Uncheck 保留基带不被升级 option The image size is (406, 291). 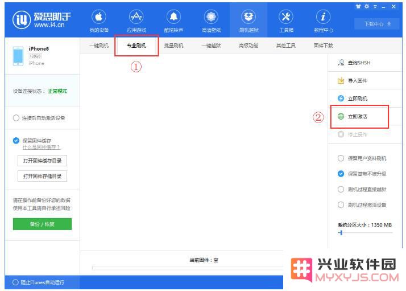(x=341, y=174)
